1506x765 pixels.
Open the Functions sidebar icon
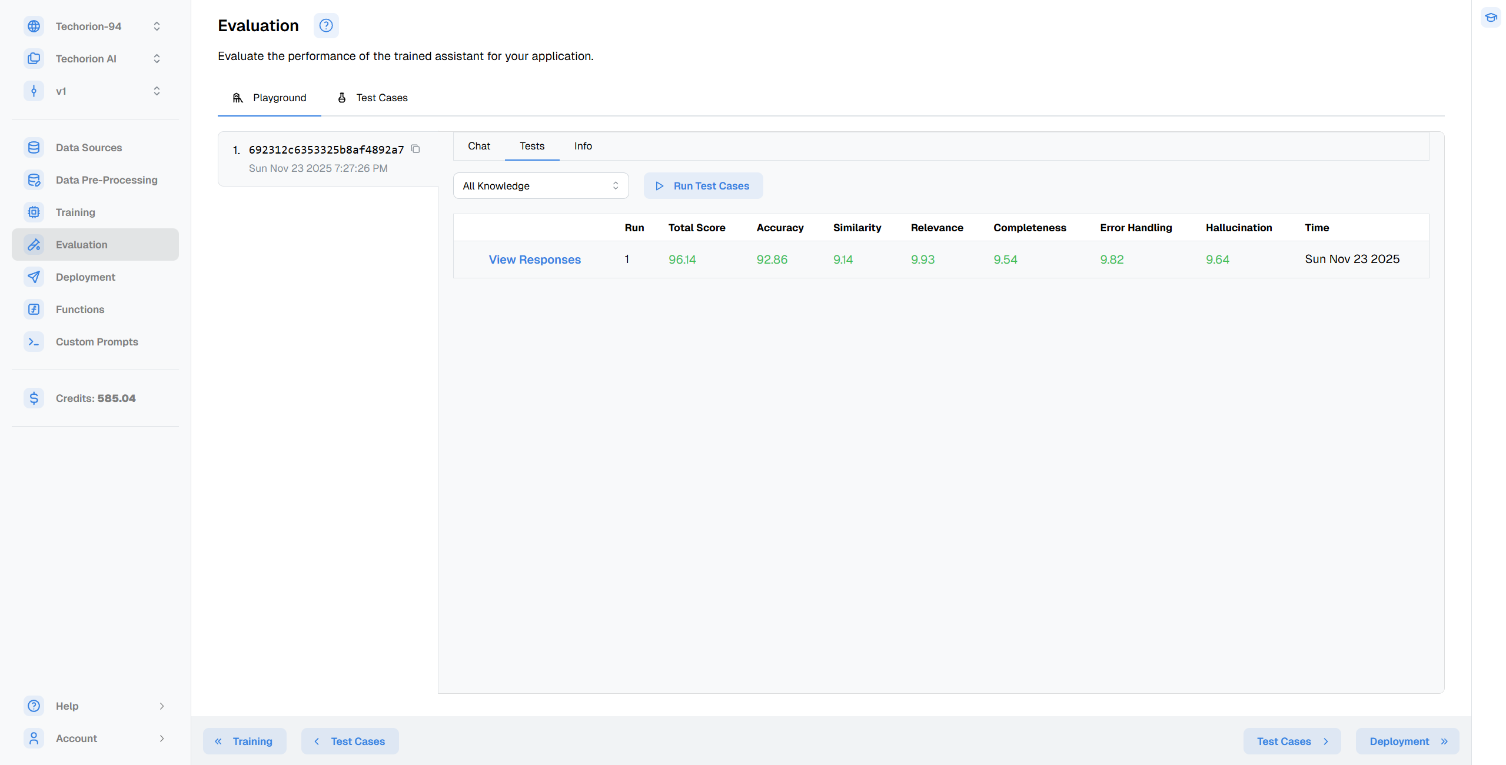[x=34, y=309]
